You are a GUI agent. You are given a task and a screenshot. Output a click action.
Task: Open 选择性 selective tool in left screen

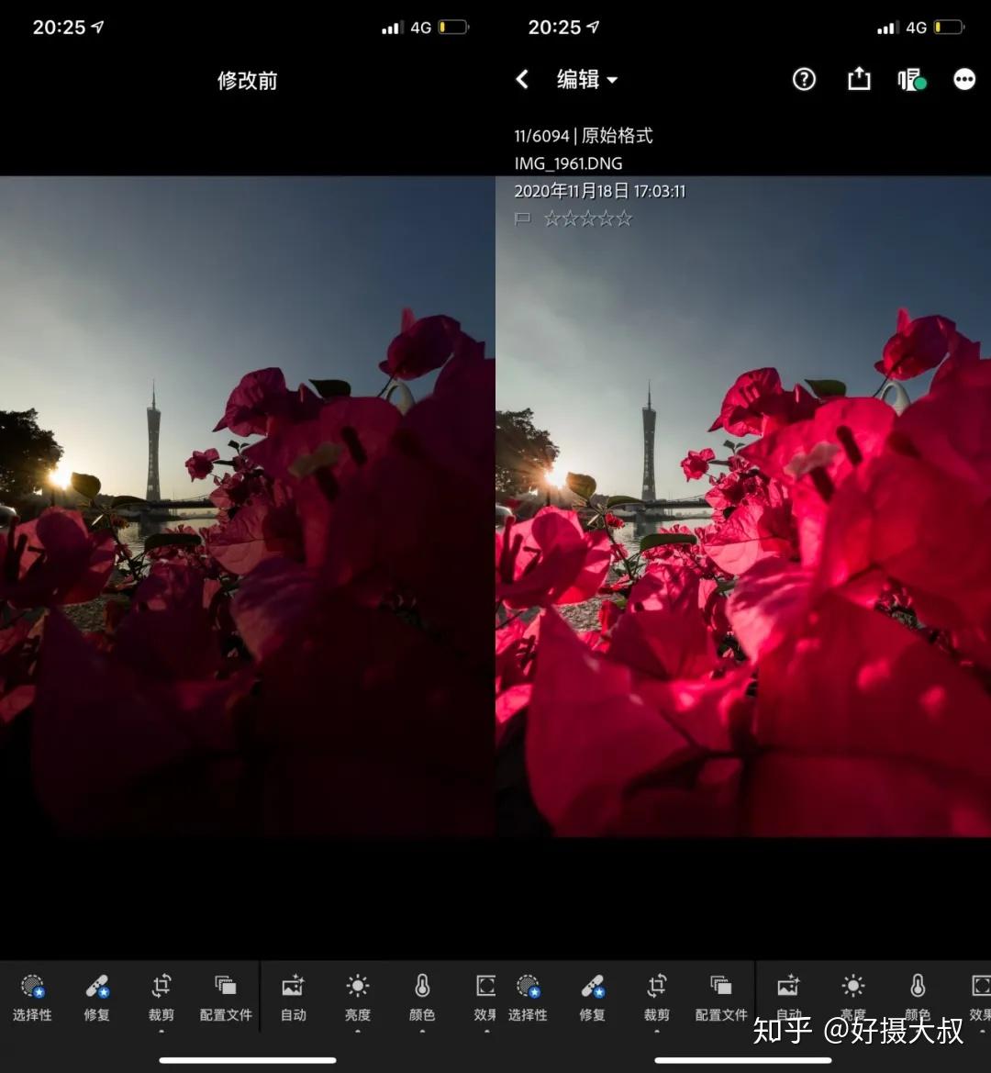coord(32,998)
